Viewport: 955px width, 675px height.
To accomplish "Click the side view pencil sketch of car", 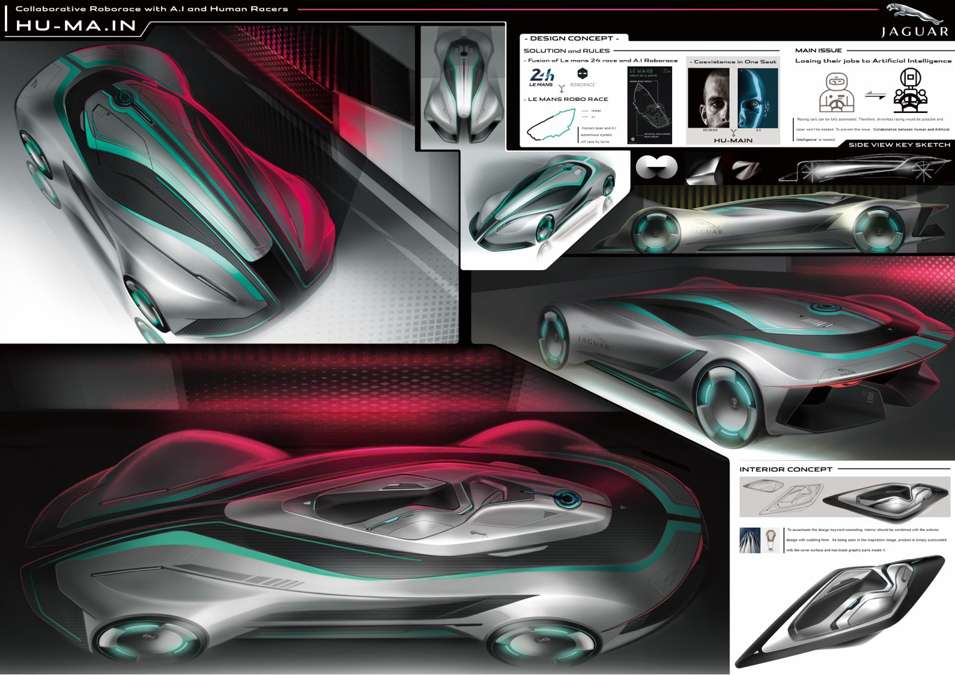I will tap(863, 170).
